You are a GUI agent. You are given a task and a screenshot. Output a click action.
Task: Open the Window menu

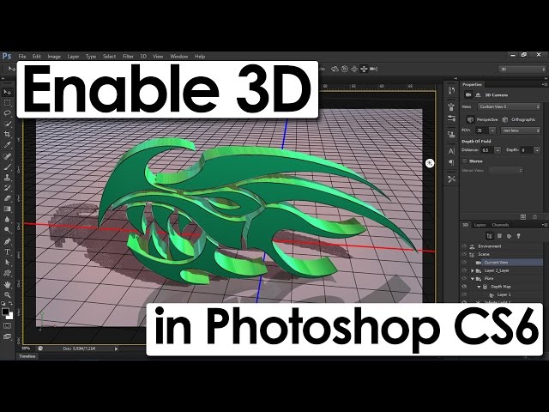pos(179,56)
